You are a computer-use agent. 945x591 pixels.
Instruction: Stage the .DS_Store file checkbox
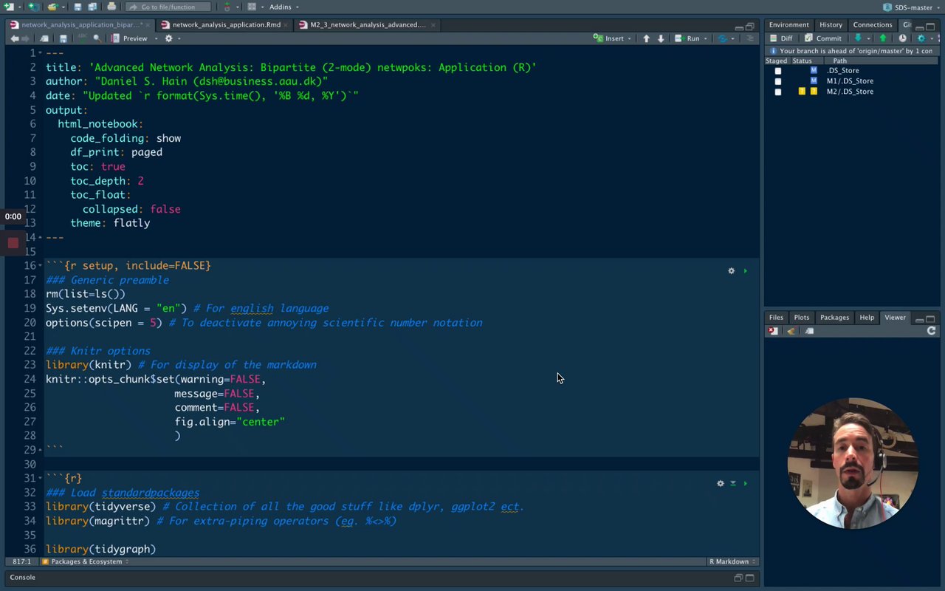[777, 71]
